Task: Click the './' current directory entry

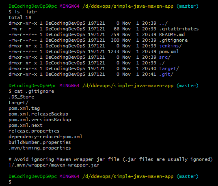Action: pos(162,63)
